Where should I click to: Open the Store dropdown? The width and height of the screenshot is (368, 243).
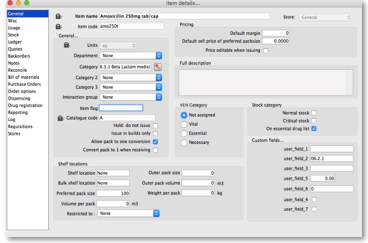[x=326, y=17]
